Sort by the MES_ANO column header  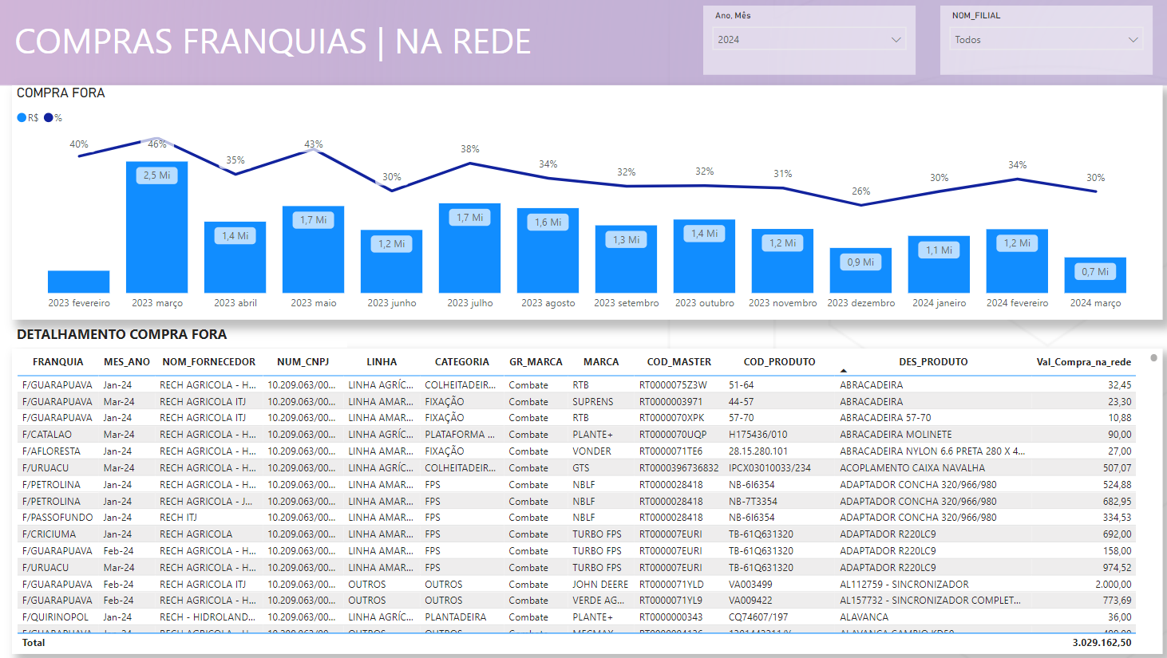point(127,362)
